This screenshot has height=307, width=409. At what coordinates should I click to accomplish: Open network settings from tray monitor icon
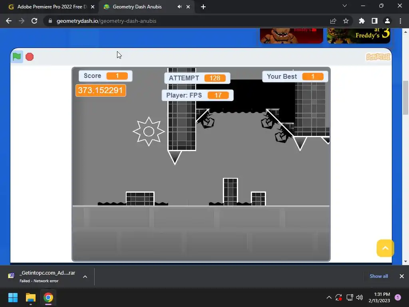tap(349, 297)
